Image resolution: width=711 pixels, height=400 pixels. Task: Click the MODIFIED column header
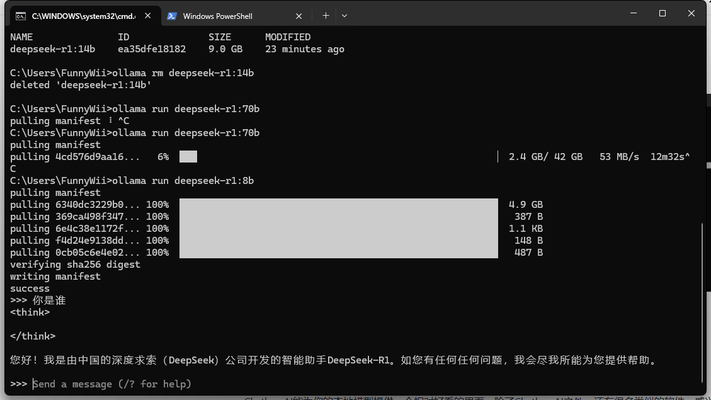pos(288,37)
